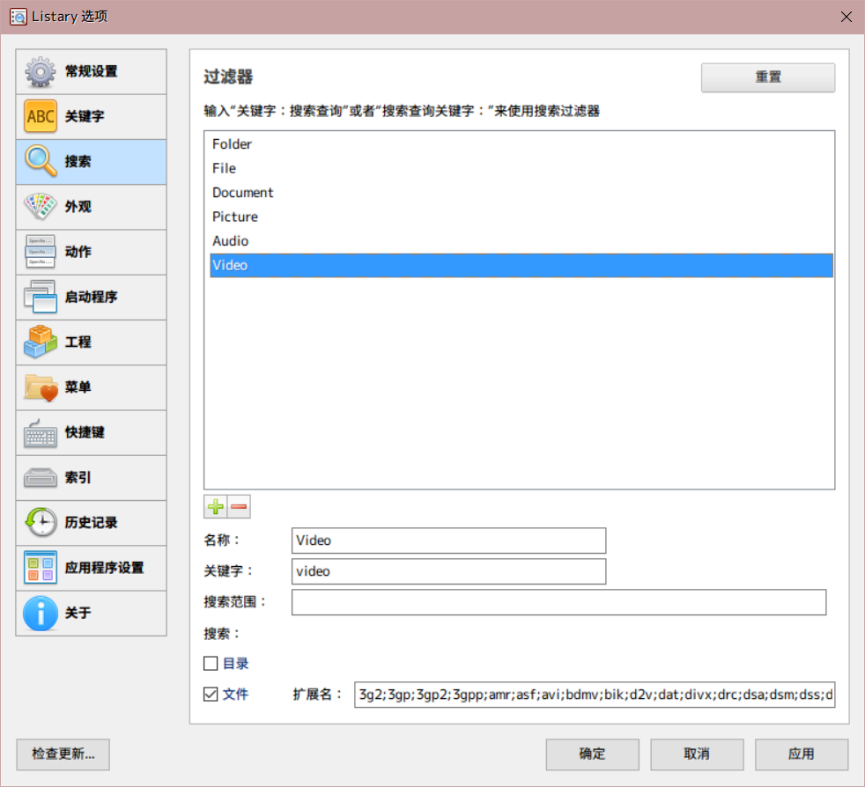The width and height of the screenshot is (865, 787).
Task: Focus the 关键字 field containing video
Action: (x=448, y=571)
